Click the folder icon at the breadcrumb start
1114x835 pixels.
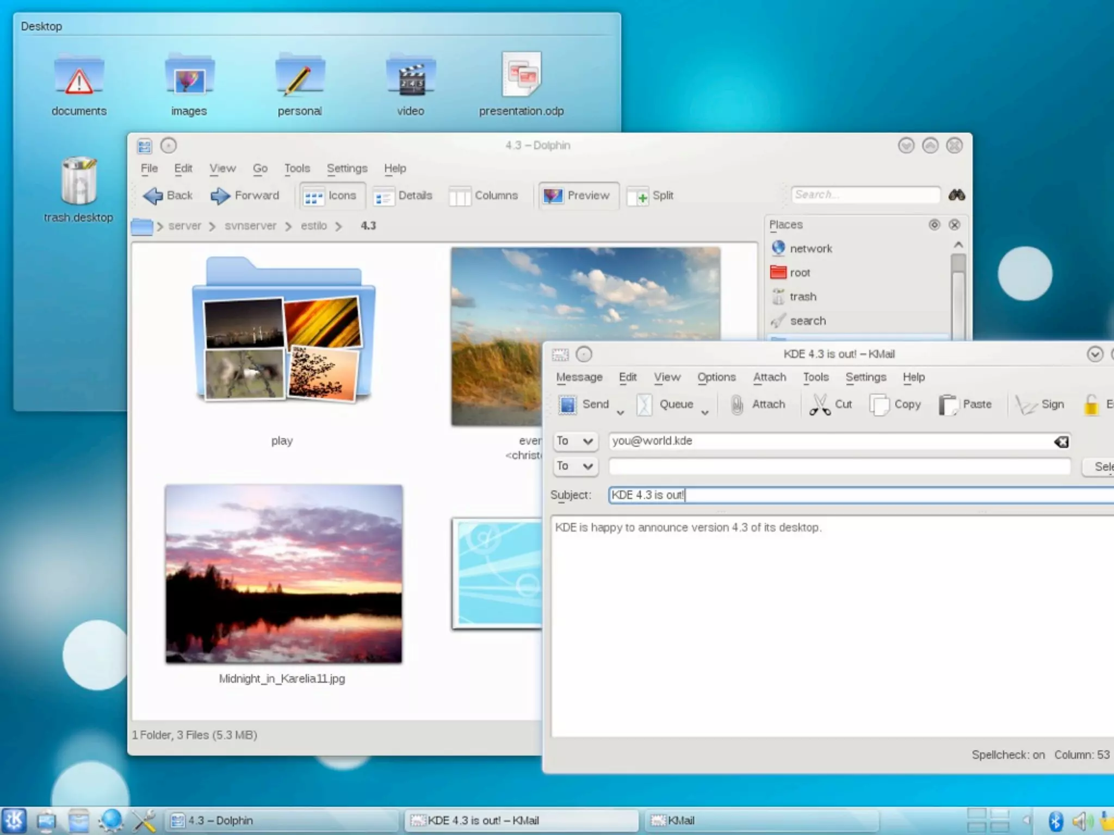[x=142, y=226]
